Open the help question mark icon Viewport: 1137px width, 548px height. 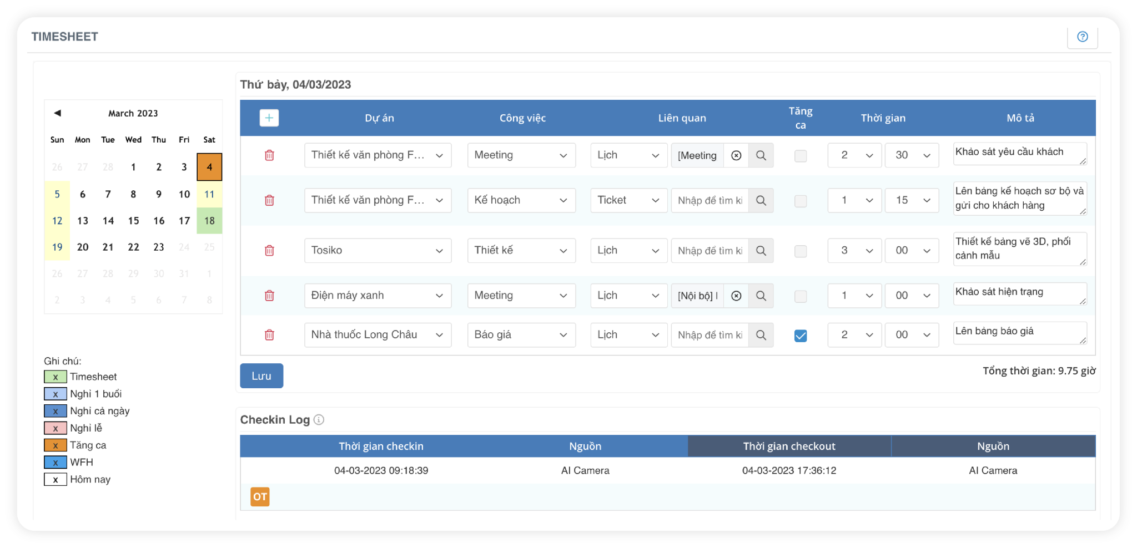pyautogui.click(x=1082, y=37)
